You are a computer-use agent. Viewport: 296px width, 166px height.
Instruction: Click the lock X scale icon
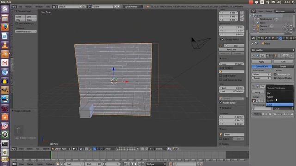[x=242, y=13]
